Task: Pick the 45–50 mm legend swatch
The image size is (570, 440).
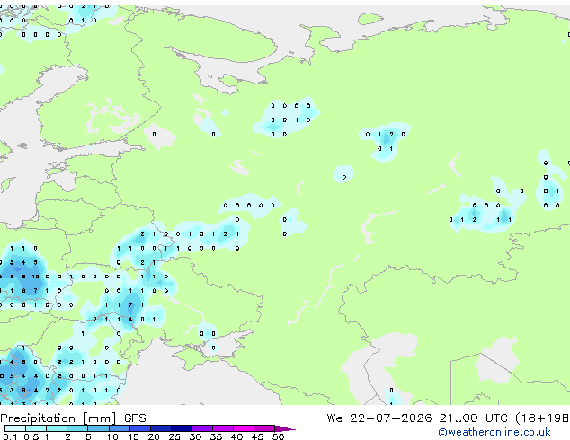Action: (264, 428)
